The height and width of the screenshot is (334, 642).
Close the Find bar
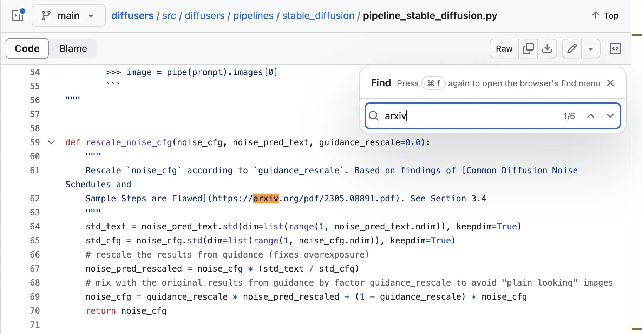click(x=611, y=83)
